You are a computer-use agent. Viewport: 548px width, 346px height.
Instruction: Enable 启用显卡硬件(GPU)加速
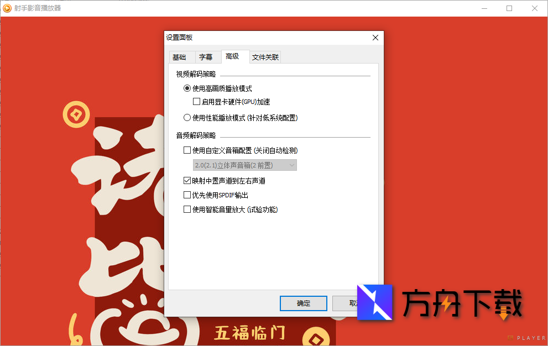pyautogui.click(x=197, y=101)
